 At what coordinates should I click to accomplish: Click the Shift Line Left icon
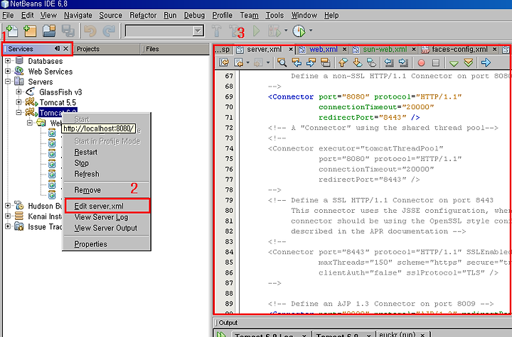tap(388, 62)
